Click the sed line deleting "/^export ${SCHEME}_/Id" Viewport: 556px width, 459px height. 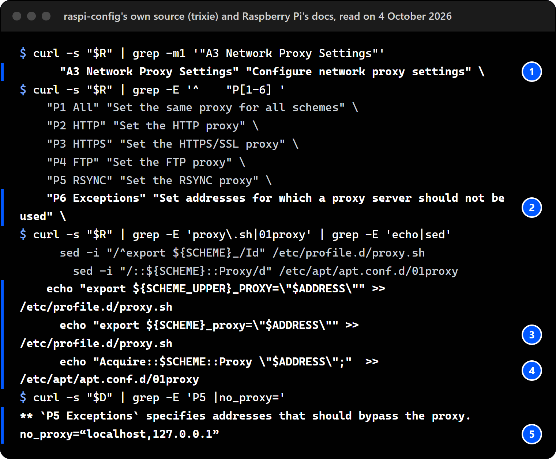pos(242,253)
